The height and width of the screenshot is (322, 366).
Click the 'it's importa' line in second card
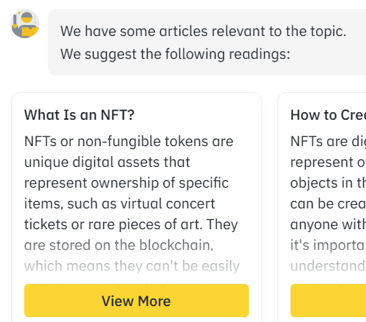(328, 245)
